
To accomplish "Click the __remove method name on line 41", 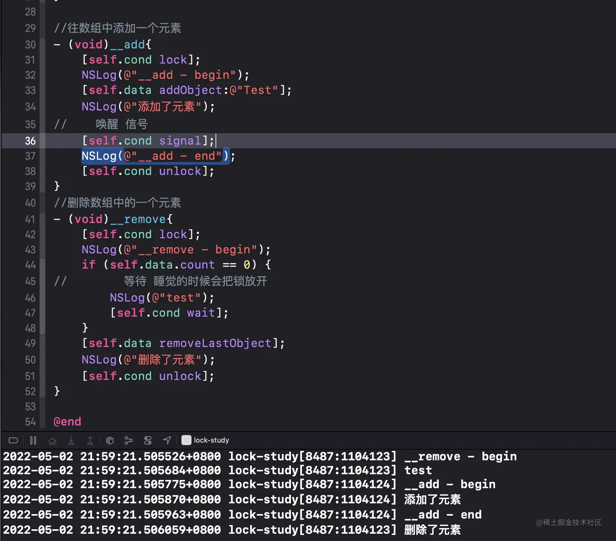I will pyautogui.click(x=138, y=219).
